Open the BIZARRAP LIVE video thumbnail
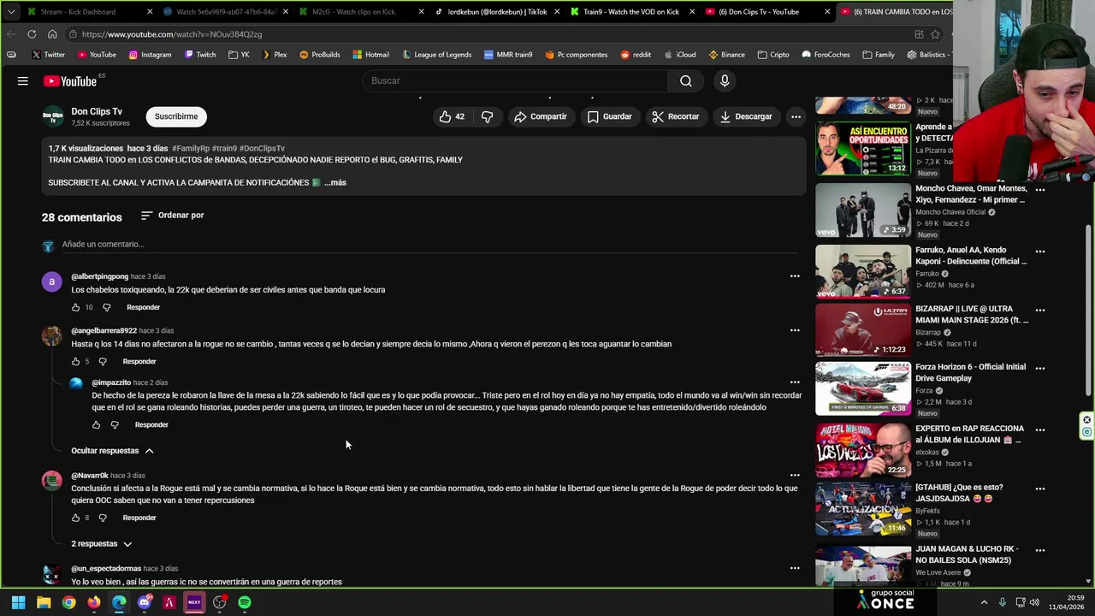The image size is (1095, 616). (863, 330)
